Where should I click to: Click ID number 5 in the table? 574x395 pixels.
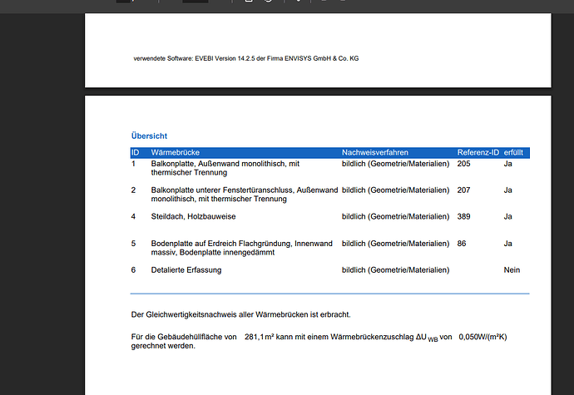click(133, 244)
